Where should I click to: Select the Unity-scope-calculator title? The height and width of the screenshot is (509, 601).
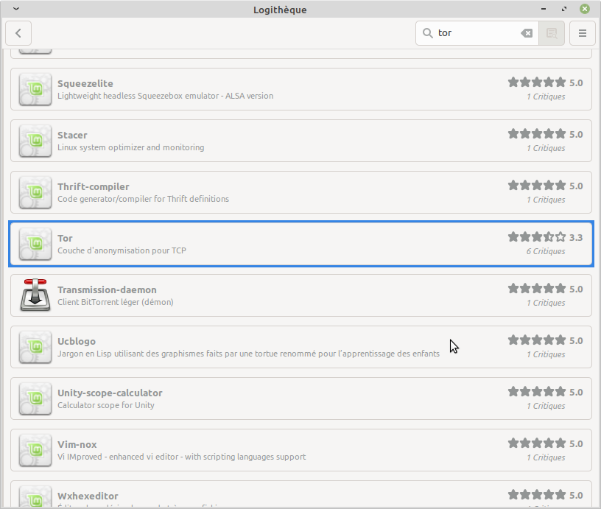tap(110, 393)
